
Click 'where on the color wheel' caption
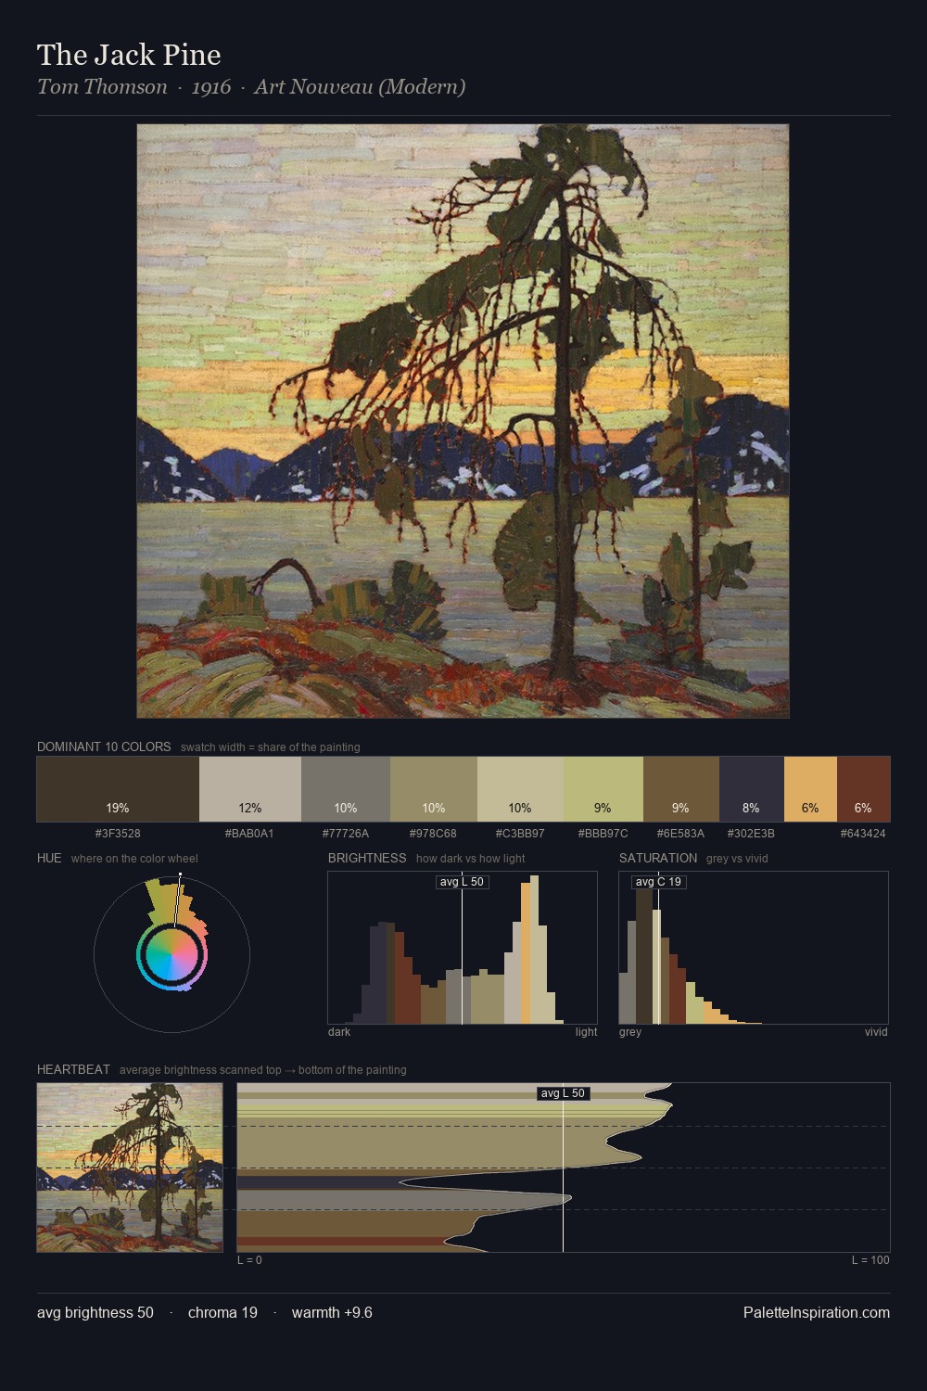point(134,859)
